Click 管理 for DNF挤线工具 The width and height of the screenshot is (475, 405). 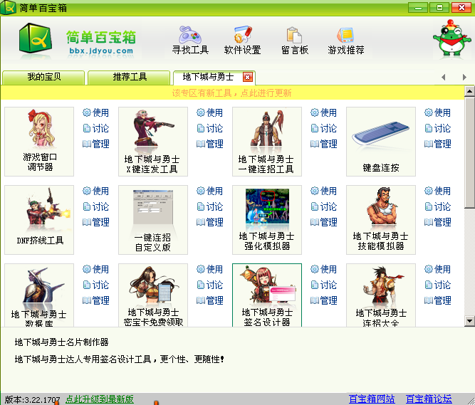pyautogui.click(x=95, y=222)
